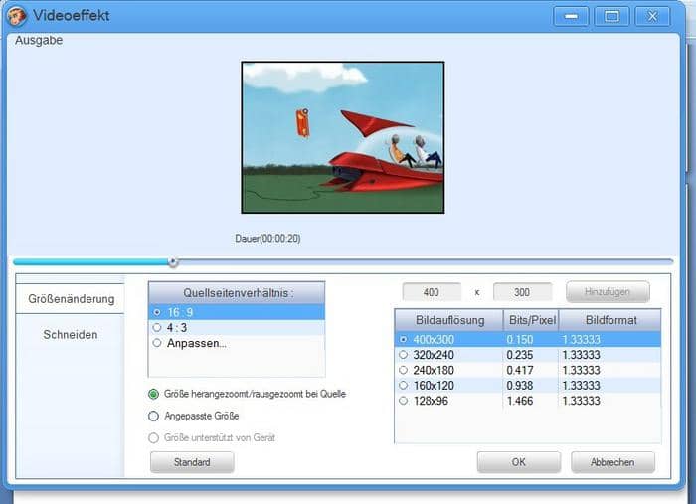Click the height field showing 300

(x=522, y=292)
